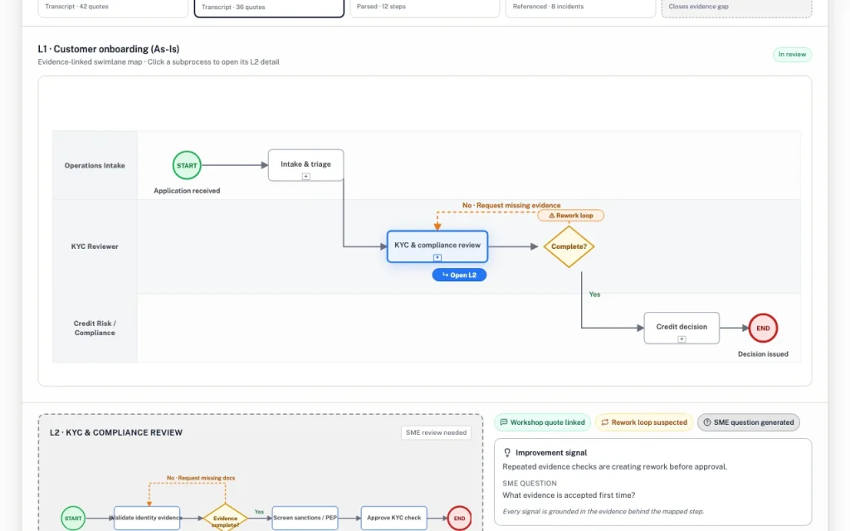Viewport: 850px width, 531px height.
Task: Click the SME review needed badge
Action: tap(436, 432)
